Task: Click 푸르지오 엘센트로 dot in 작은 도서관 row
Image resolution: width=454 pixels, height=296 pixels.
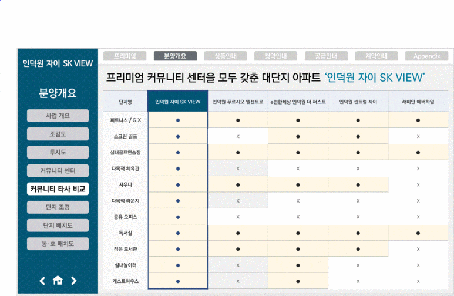Action: (238, 249)
